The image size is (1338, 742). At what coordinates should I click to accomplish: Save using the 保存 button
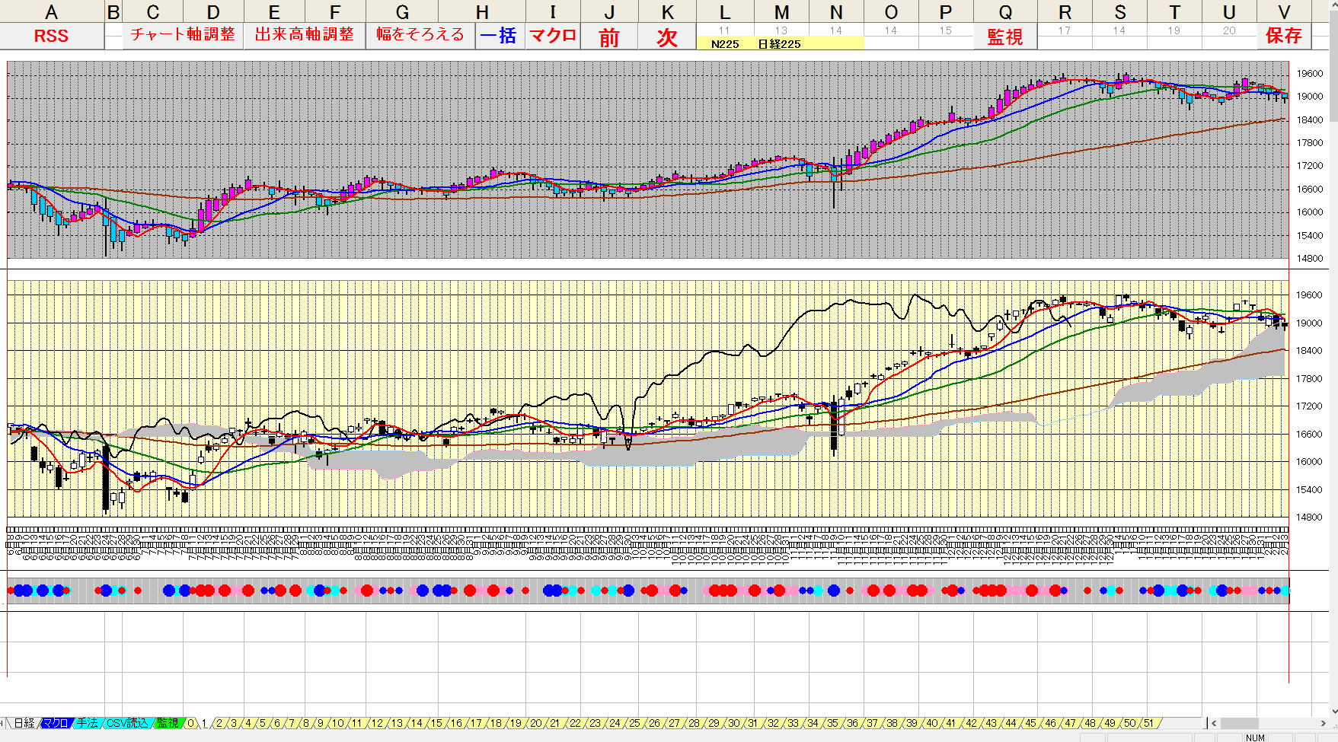click(1283, 36)
